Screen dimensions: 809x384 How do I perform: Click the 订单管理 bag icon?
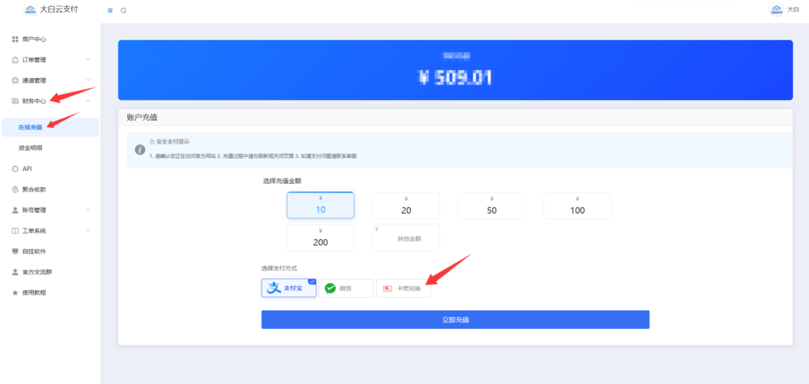tap(15, 60)
